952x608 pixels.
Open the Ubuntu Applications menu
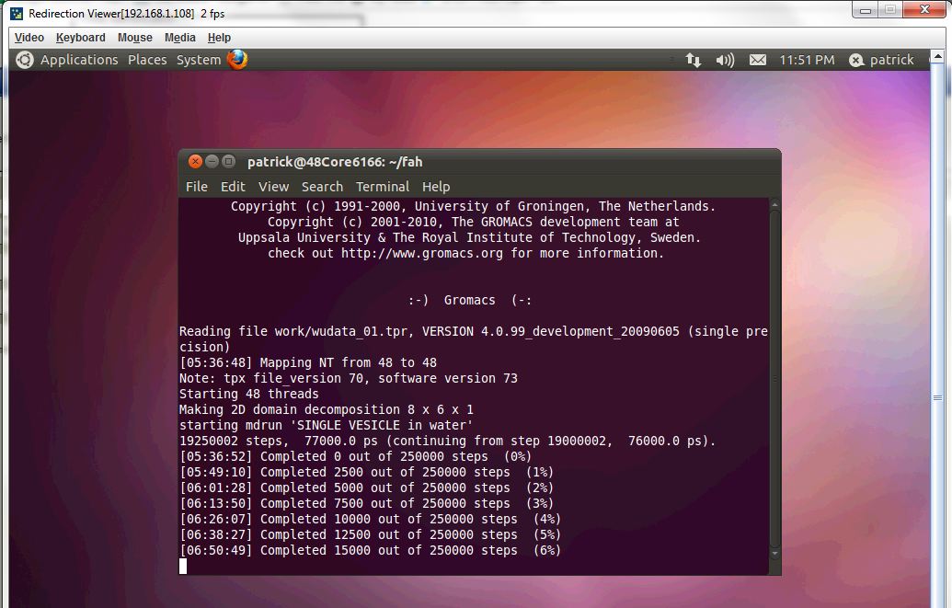pos(79,60)
